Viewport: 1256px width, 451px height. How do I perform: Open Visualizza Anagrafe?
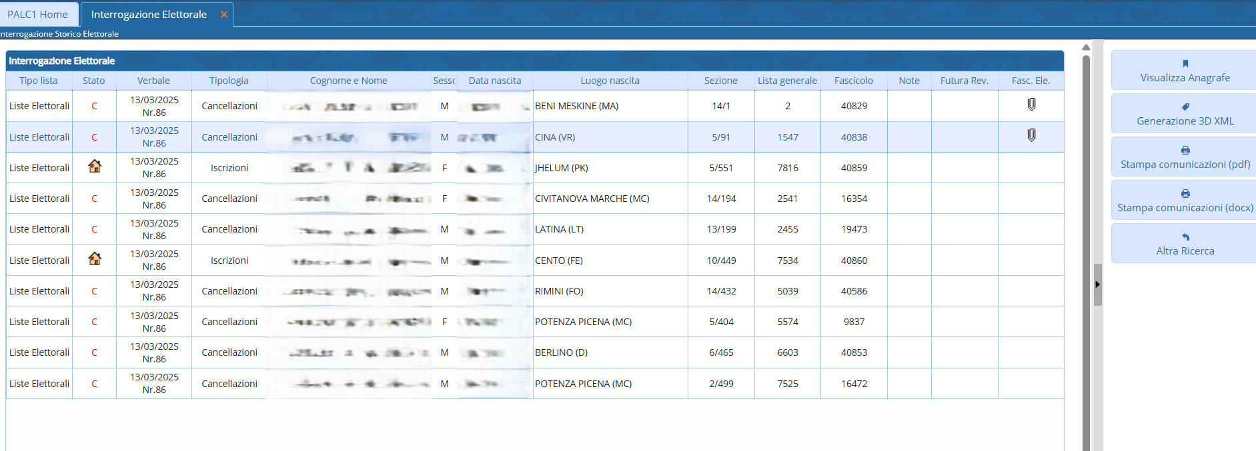tap(1185, 71)
